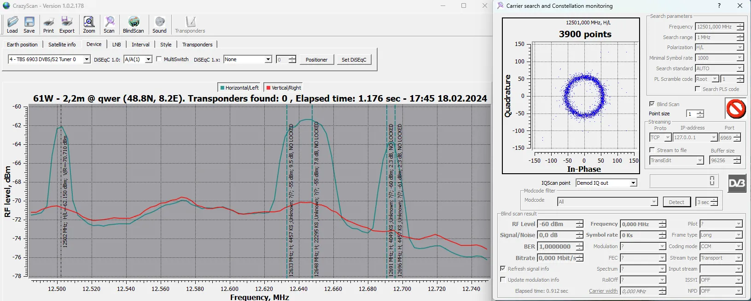751x301 pixels.
Task: Click the Carrier width link
Action: [x=603, y=291]
